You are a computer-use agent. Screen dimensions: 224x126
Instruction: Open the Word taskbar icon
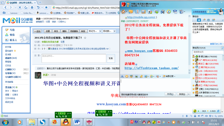coord(77,122)
